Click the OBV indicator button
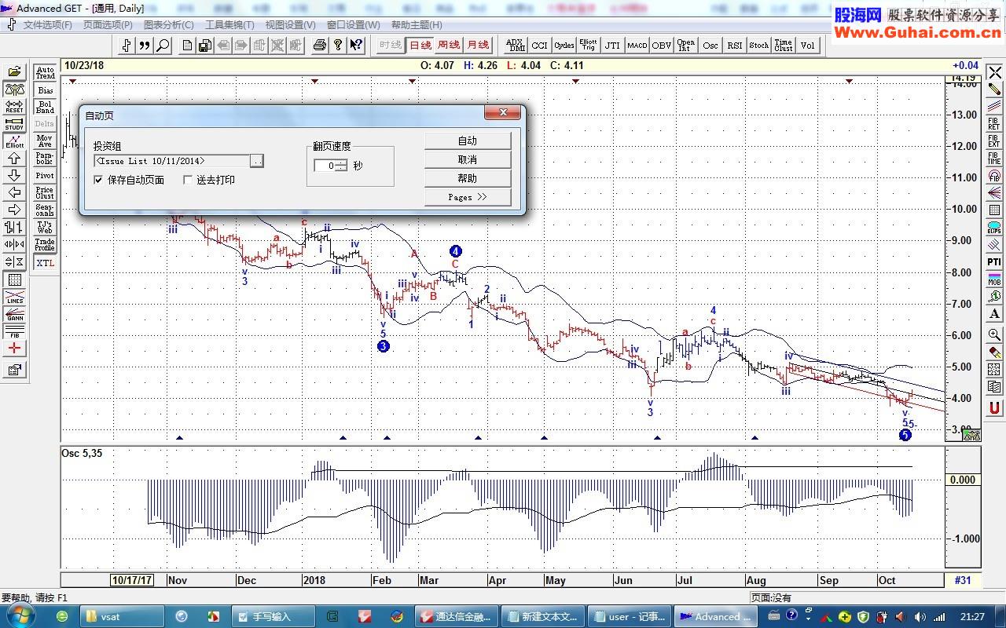This screenshot has height=628, width=1006. 661,46
